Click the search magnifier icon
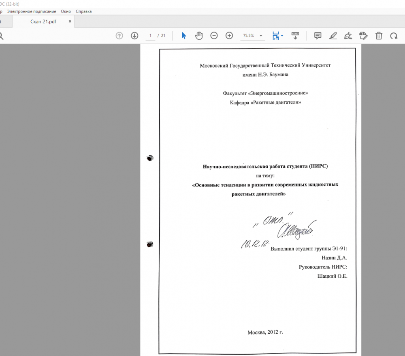405x356 pixels. point(1,36)
